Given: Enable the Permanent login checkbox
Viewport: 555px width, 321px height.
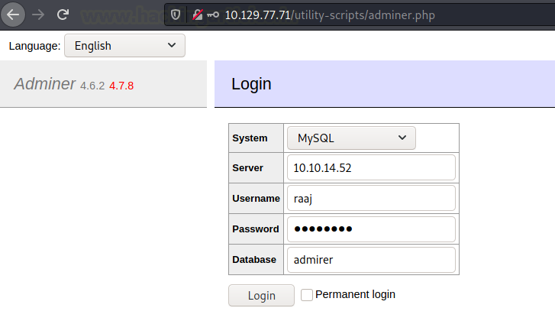Looking at the screenshot, I should pyautogui.click(x=307, y=295).
